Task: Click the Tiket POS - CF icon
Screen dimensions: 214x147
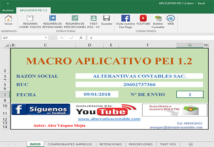Action: point(93,18)
